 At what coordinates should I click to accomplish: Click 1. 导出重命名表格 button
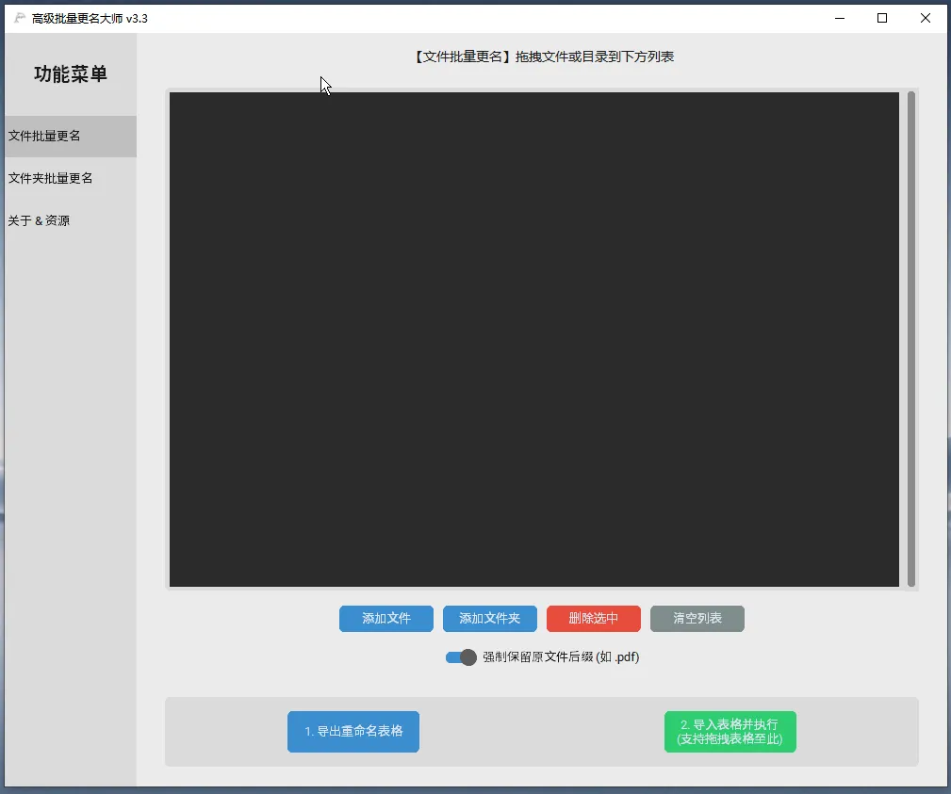click(x=353, y=732)
